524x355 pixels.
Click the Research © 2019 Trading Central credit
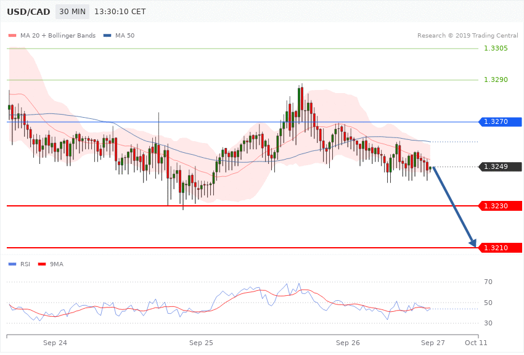click(x=467, y=35)
